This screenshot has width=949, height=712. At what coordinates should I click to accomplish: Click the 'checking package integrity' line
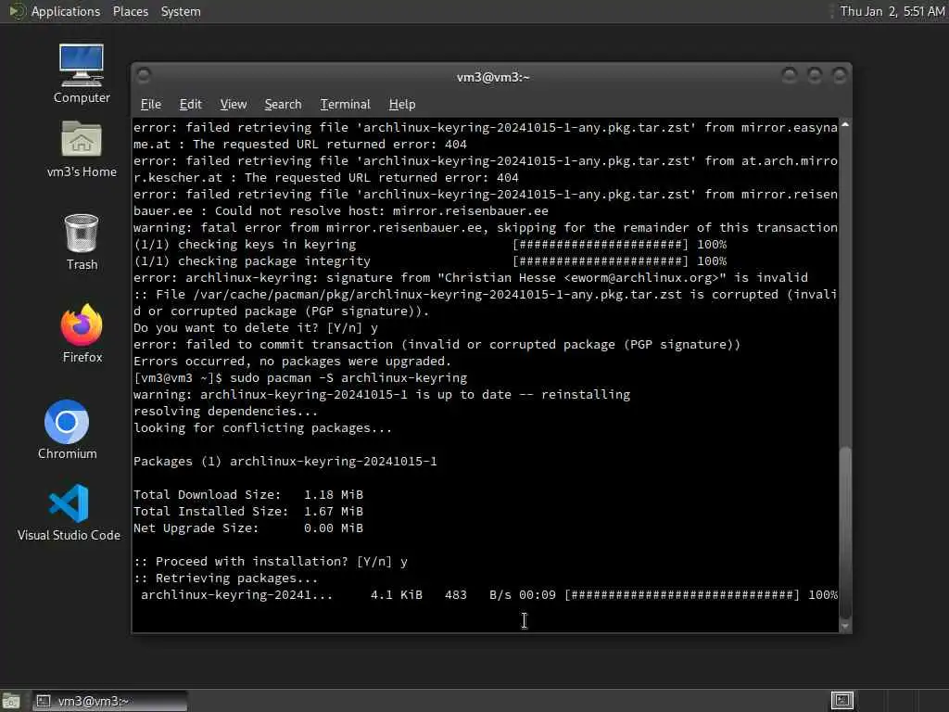(x=430, y=261)
